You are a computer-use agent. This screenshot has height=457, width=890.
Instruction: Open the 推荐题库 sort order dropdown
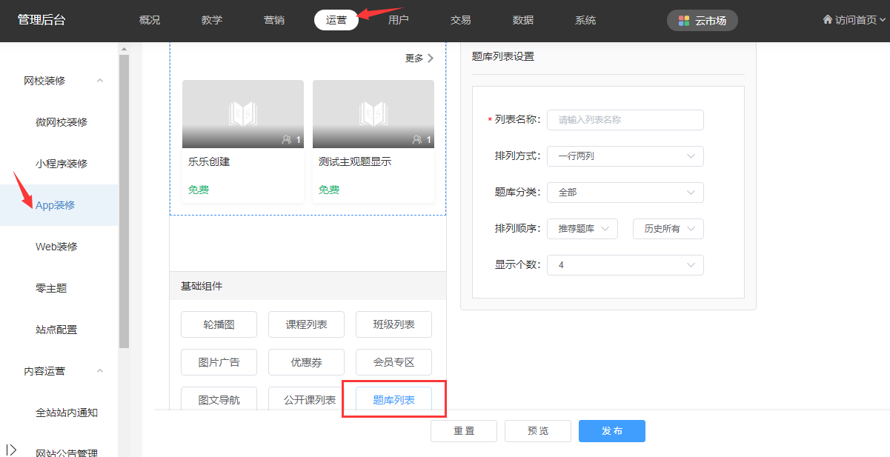(x=582, y=229)
